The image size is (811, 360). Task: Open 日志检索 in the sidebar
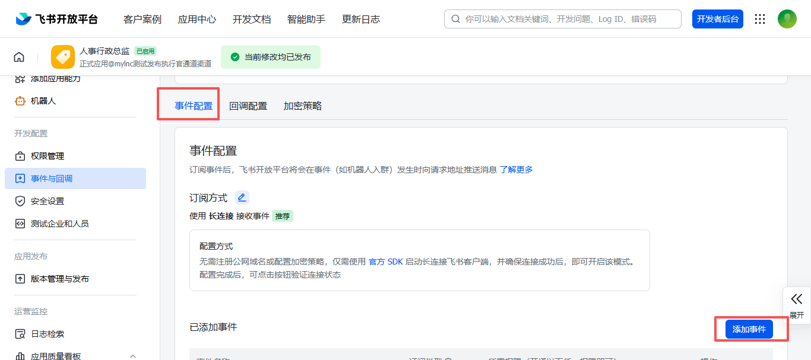click(47, 334)
